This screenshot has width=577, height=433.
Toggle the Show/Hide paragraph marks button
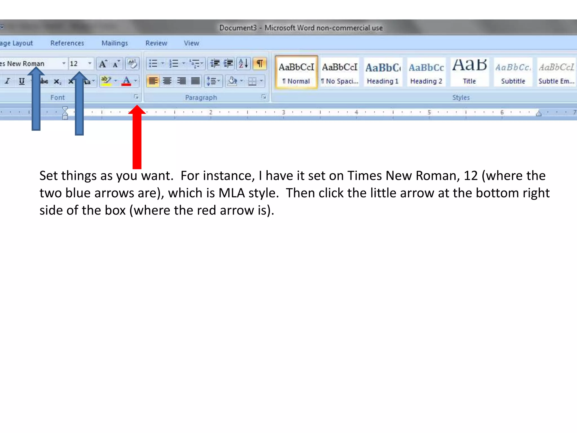[260, 64]
